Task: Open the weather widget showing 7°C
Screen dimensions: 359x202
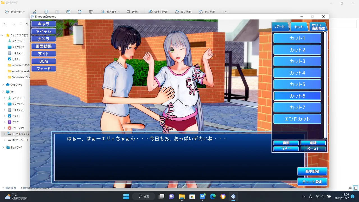Action: coord(16,196)
